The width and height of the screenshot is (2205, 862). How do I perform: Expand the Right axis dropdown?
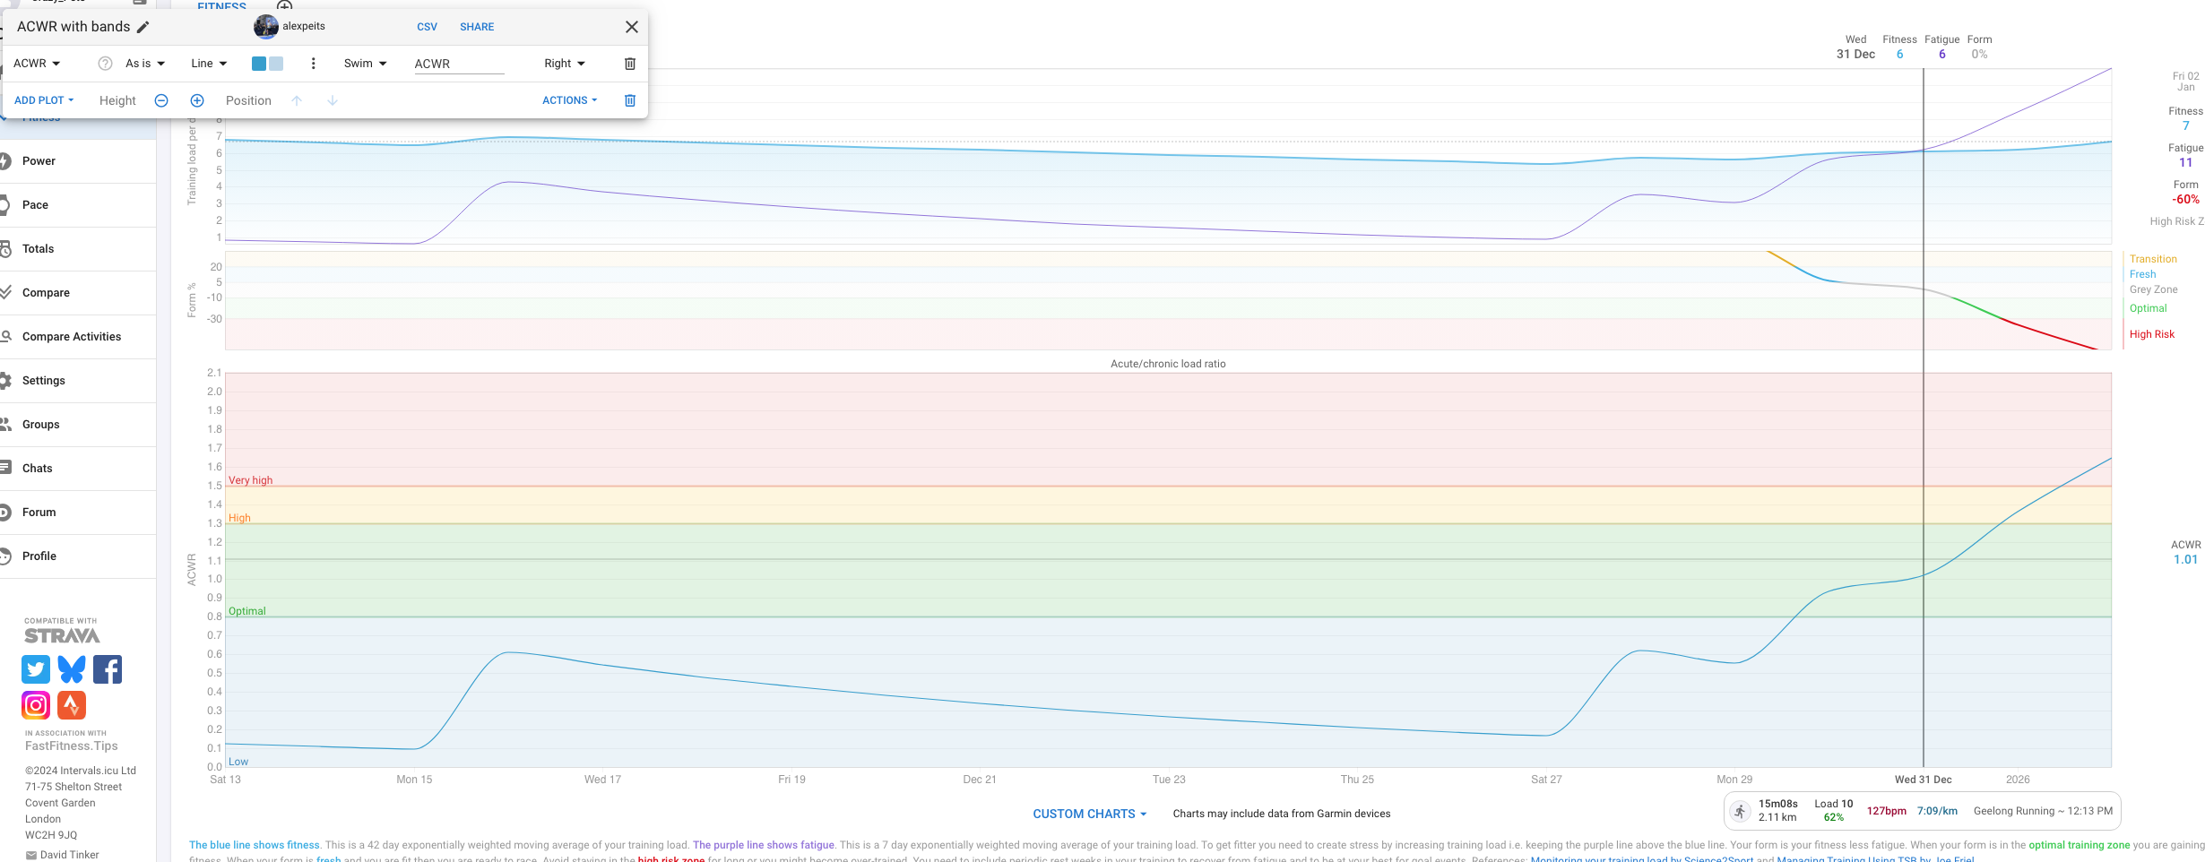pos(564,64)
